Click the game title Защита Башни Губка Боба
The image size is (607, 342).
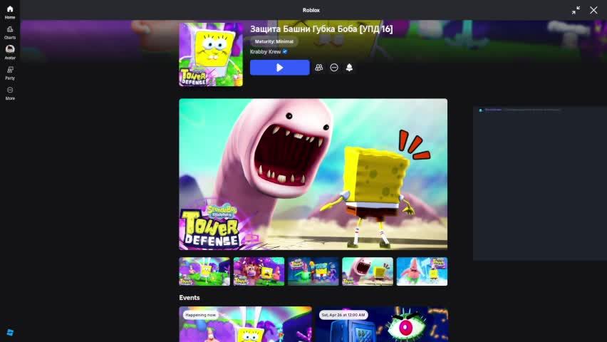(x=321, y=29)
